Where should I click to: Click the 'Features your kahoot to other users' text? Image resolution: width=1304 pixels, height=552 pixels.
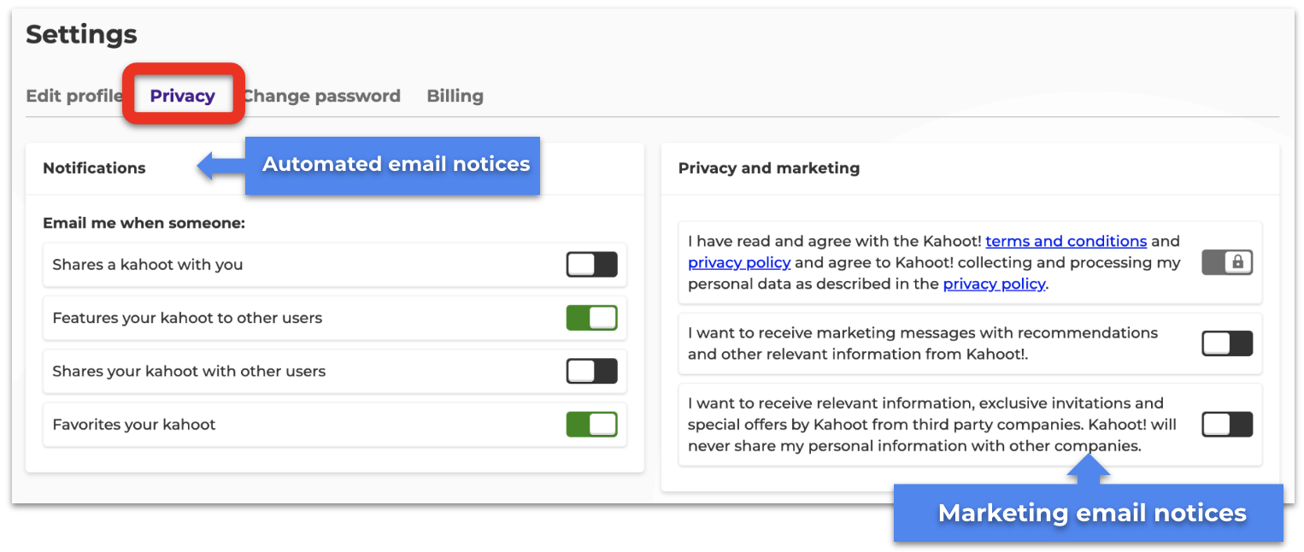pos(187,318)
